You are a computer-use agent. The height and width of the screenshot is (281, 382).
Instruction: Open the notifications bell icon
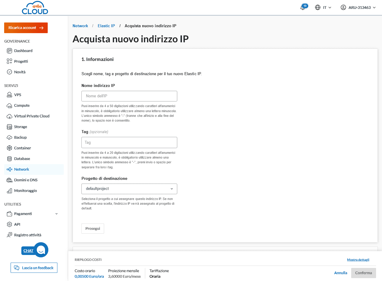(x=303, y=7)
